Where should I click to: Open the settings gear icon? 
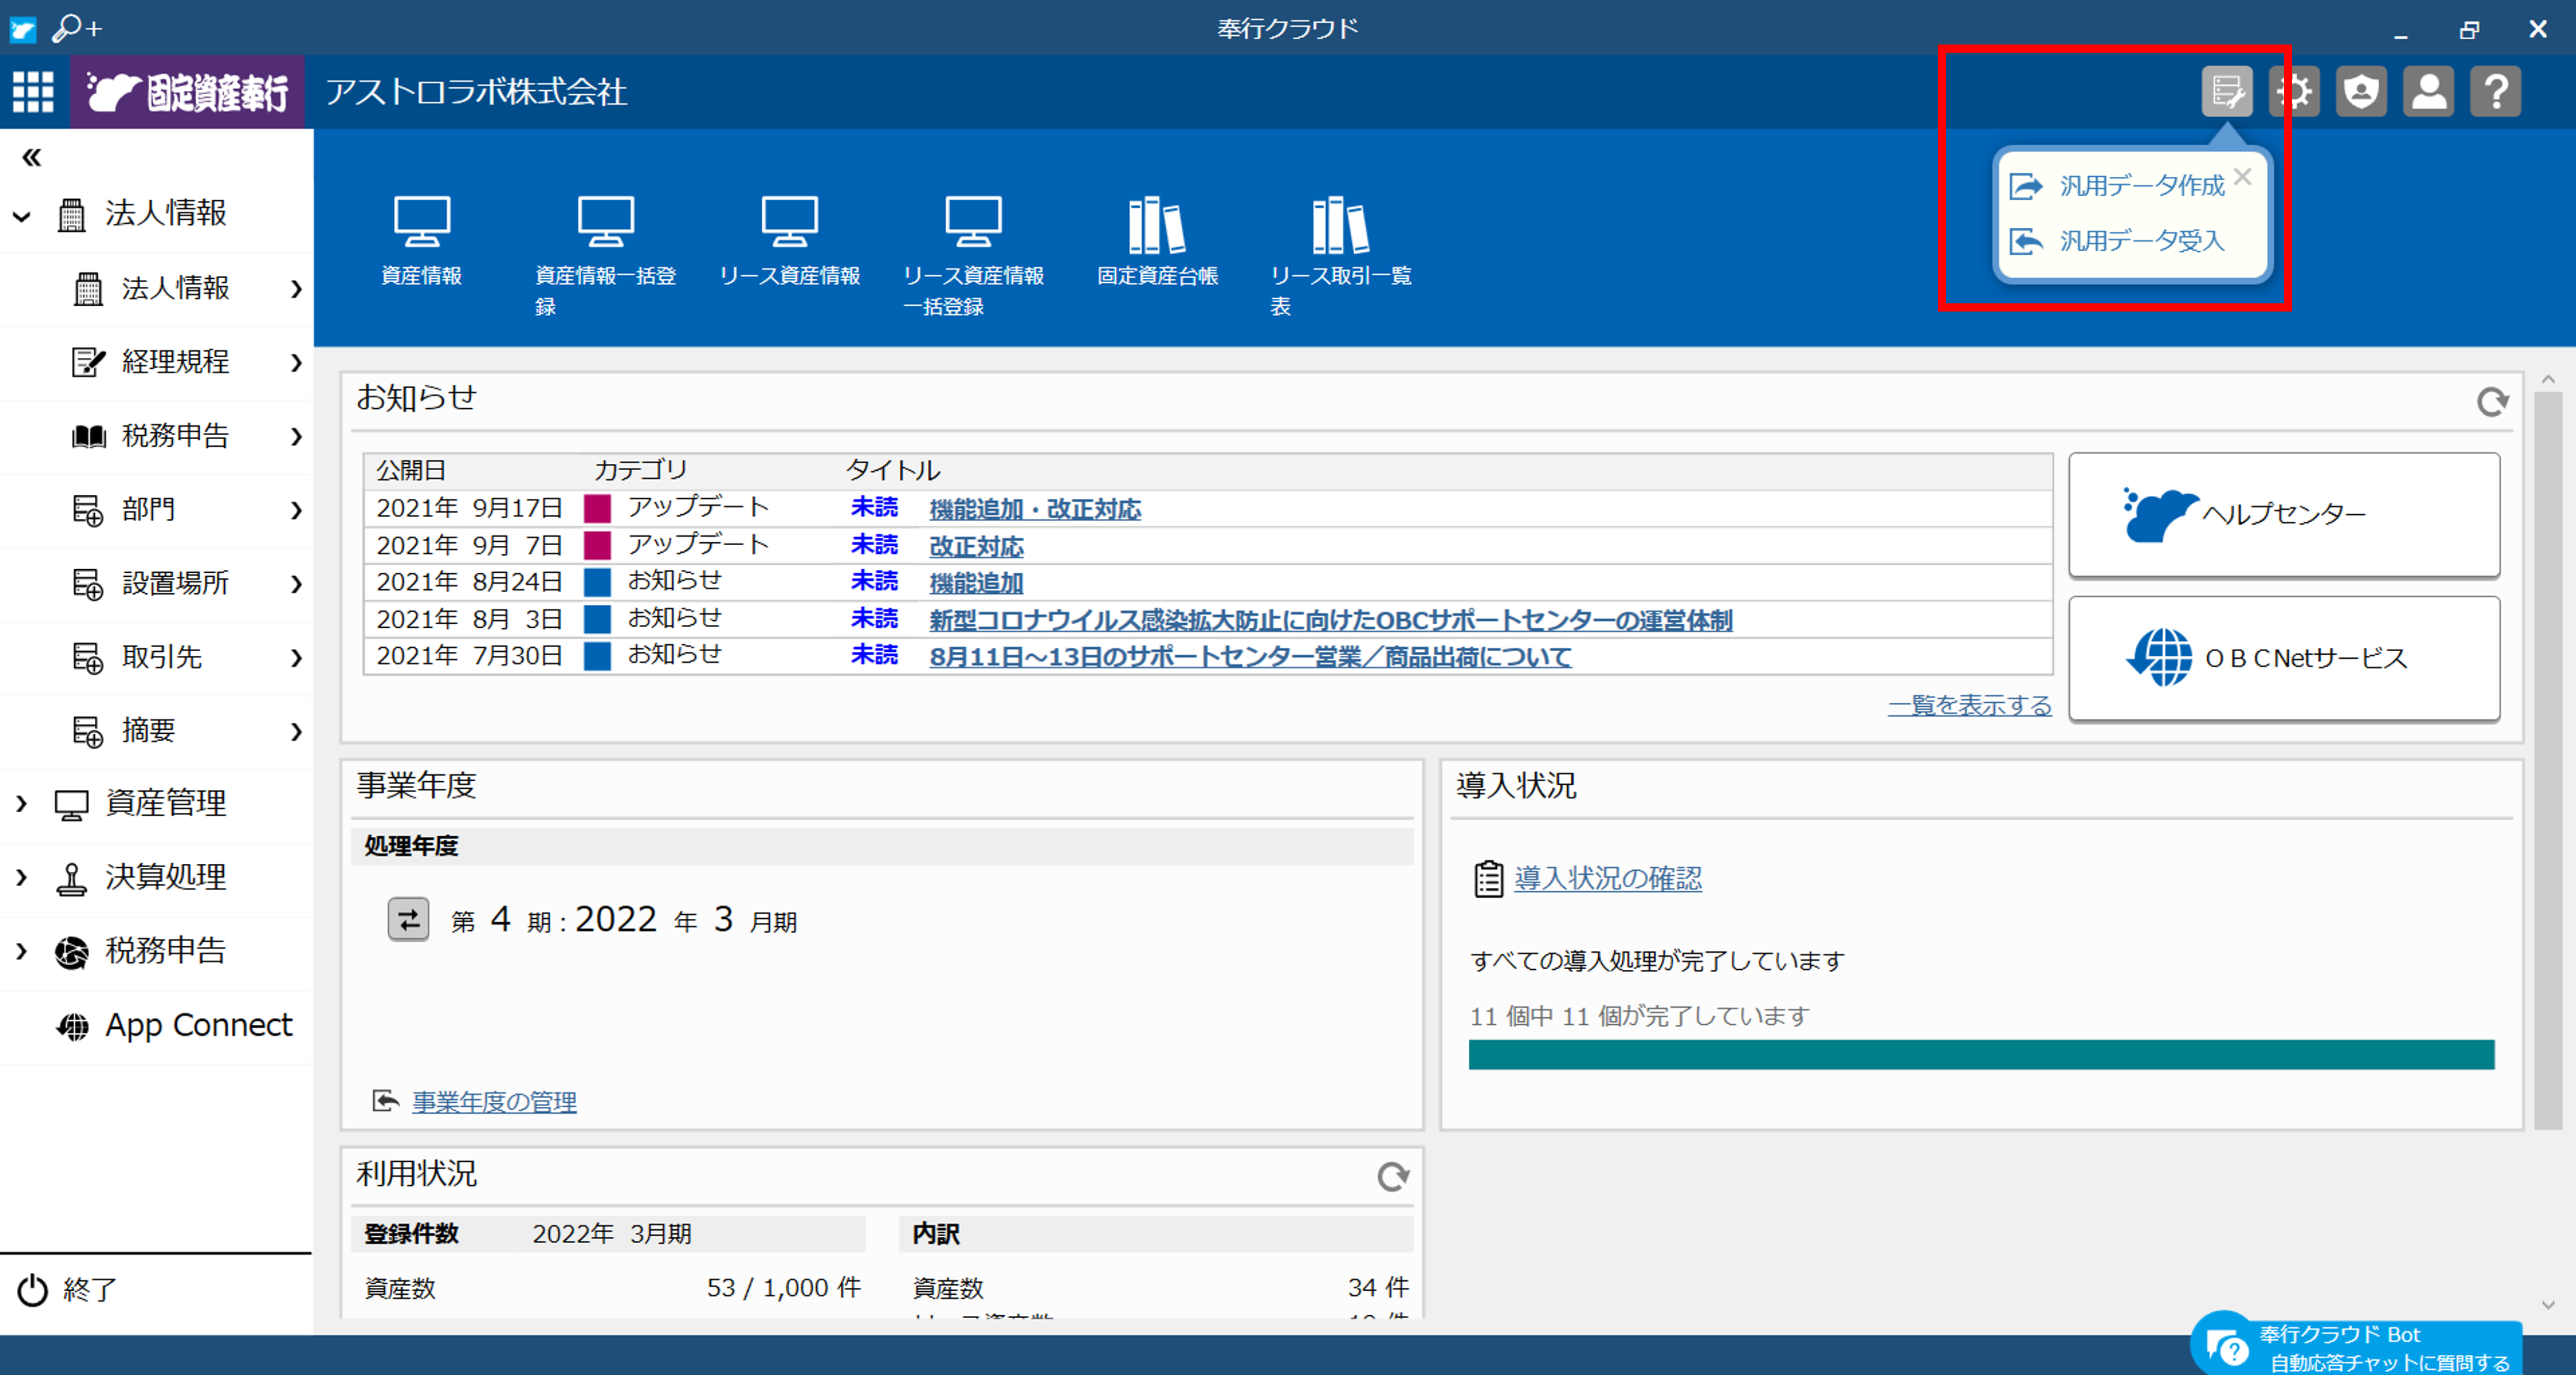coord(2294,91)
